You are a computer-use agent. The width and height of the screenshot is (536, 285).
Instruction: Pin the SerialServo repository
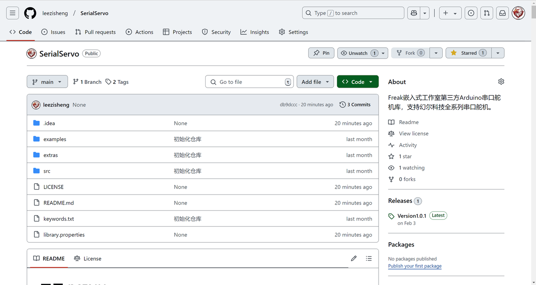(x=321, y=53)
